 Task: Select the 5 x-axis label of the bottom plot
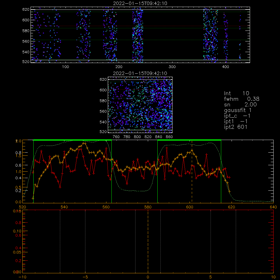click(211, 277)
